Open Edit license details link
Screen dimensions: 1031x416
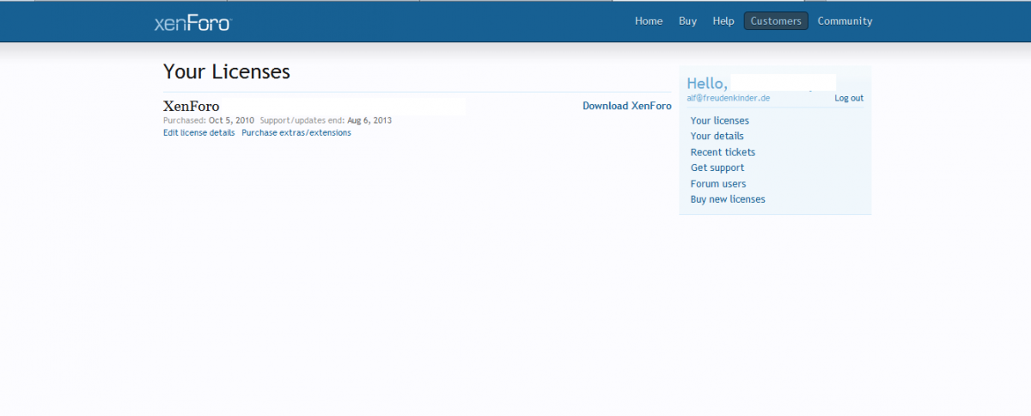point(198,132)
